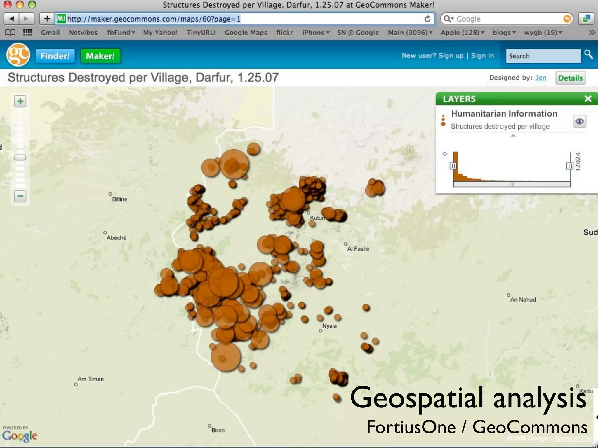Click the right histogram range handle at 1202.4
The image size is (598, 448).
click(570, 166)
